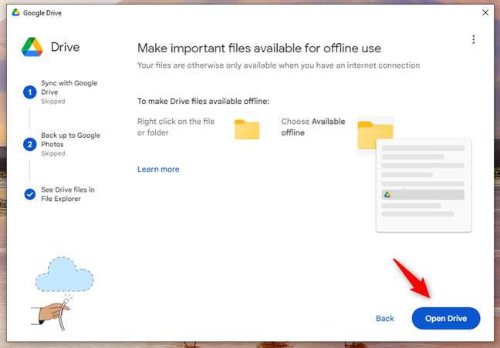Click the step 2 circle icon
The width and height of the screenshot is (500, 348).
tap(29, 145)
